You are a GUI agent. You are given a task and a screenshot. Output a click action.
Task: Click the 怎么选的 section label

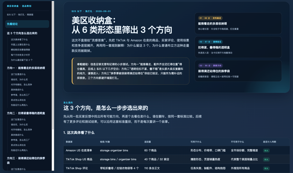[68, 102]
